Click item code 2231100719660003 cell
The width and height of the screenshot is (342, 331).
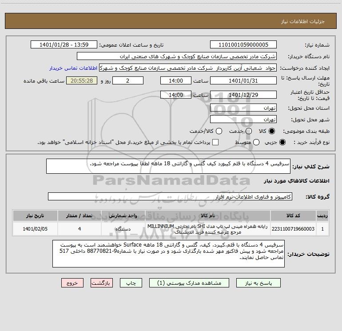pos(293,229)
